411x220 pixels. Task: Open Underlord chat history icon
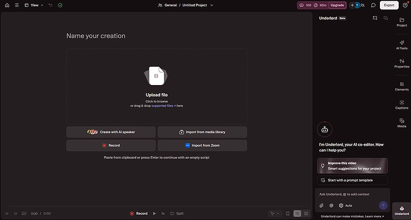(x=386, y=18)
